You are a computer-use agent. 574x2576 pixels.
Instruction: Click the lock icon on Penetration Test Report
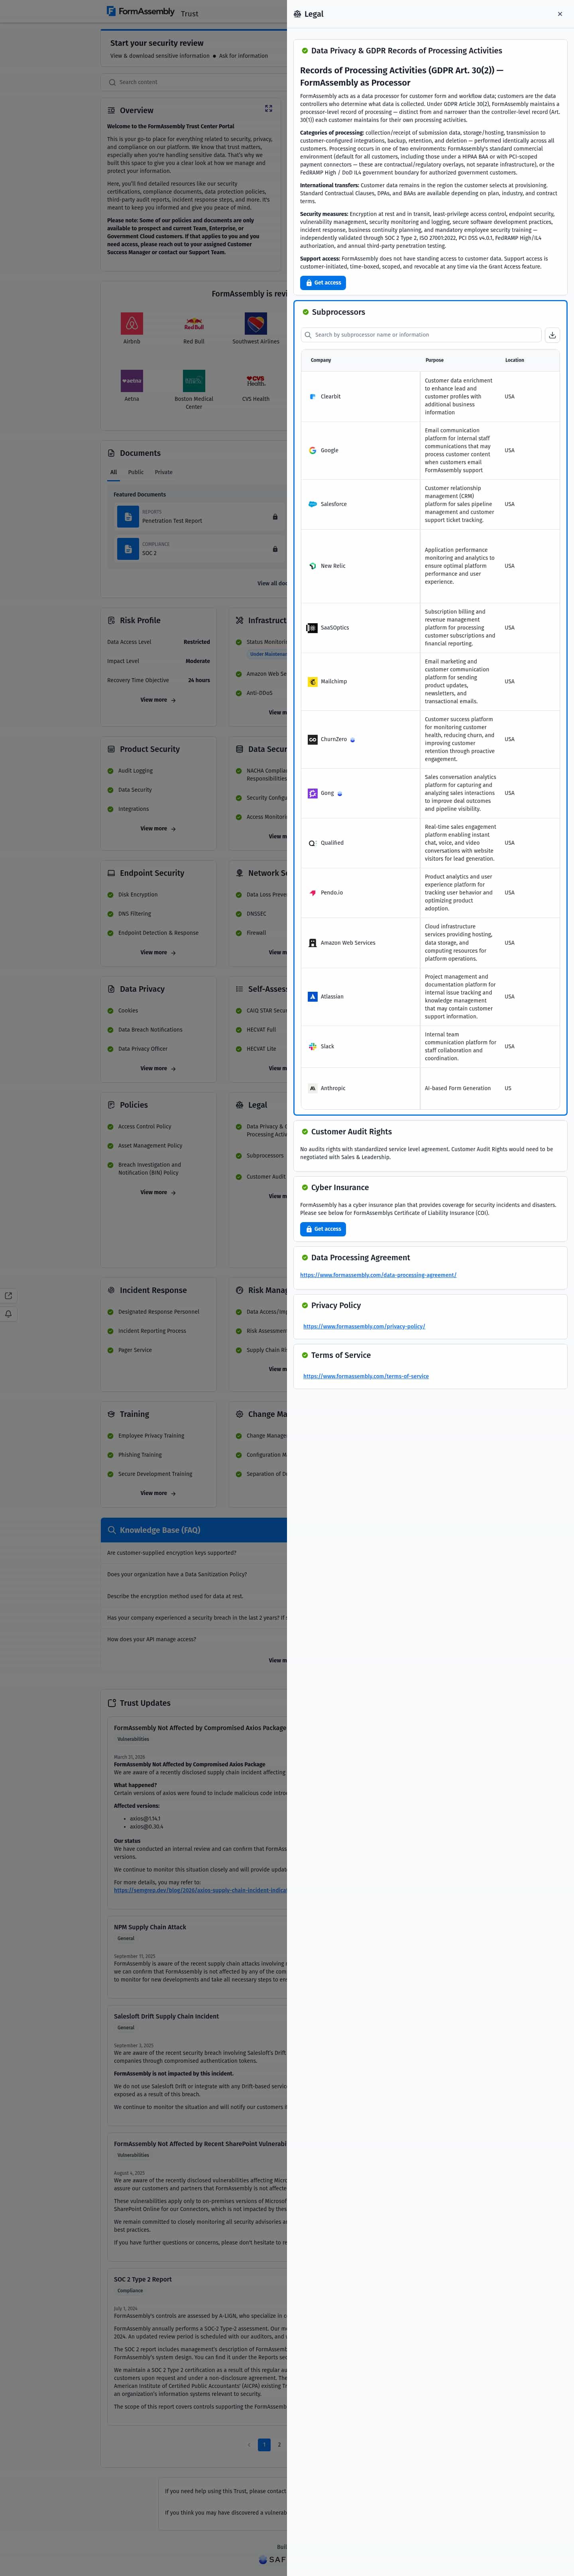(x=275, y=517)
